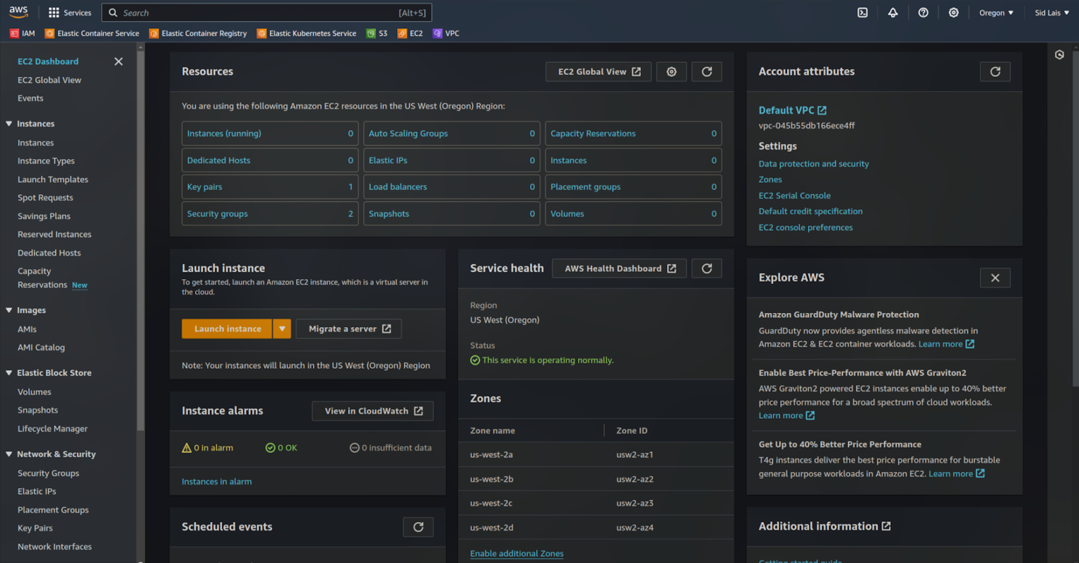Click the 0 insufficient data status
1079x563 pixels.
tap(390, 448)
